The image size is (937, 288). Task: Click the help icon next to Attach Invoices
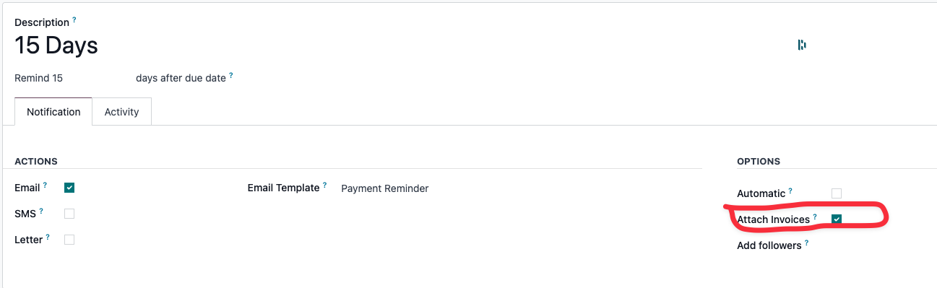click(x=815, y=217)
